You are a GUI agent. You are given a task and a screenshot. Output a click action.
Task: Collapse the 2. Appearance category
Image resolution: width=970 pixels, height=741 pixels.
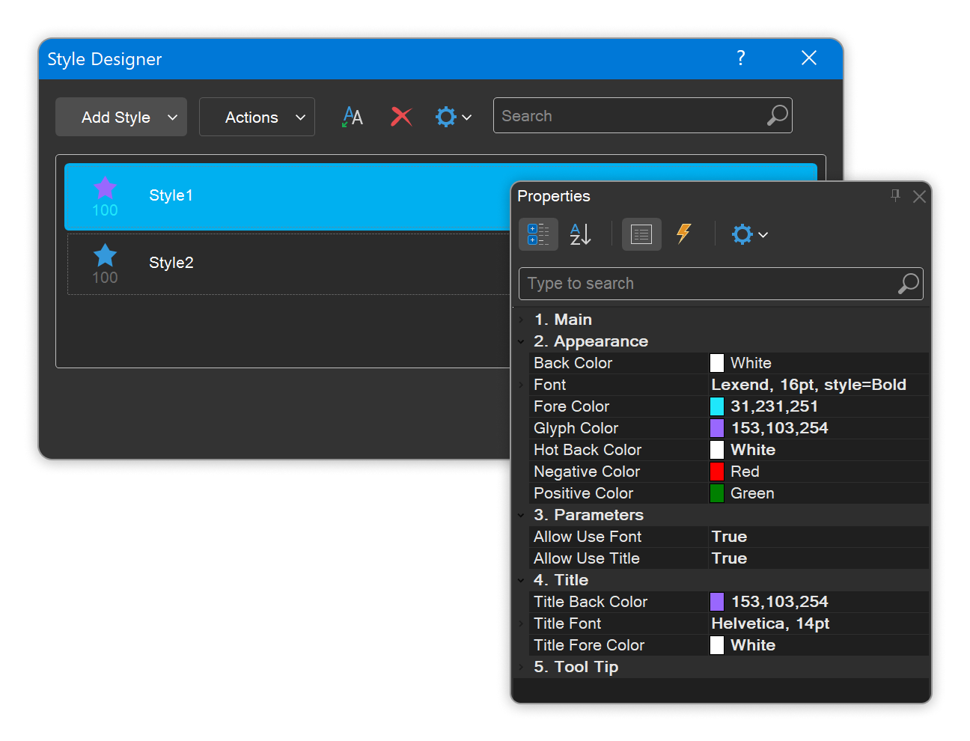point(521,341)
